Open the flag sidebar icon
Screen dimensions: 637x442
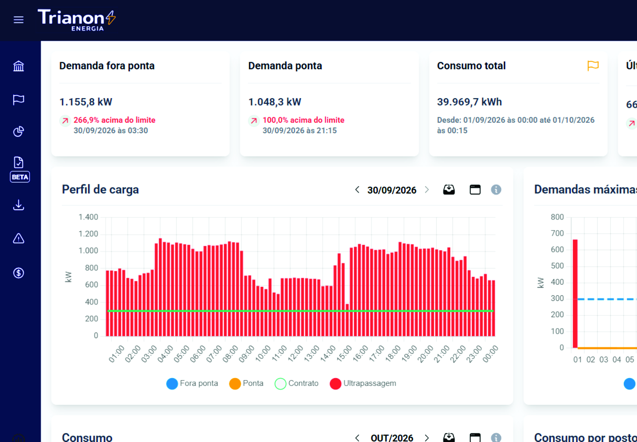(18, 100)
